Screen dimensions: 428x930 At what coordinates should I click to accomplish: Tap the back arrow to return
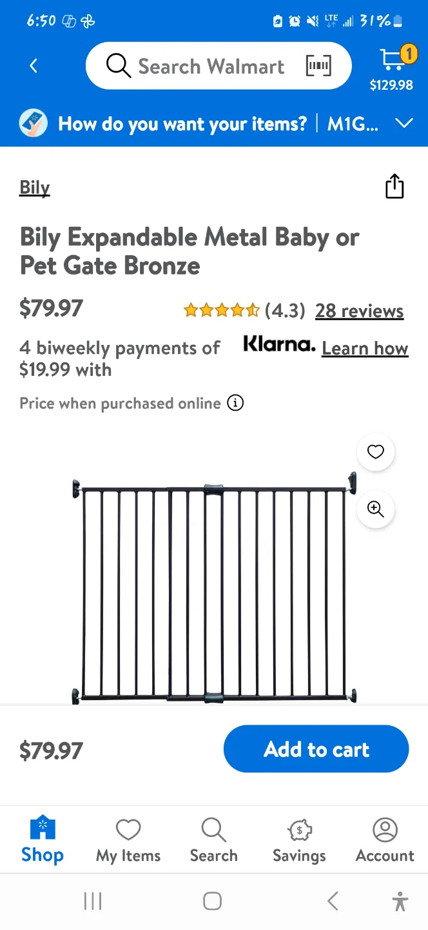[x=34, y=65]
